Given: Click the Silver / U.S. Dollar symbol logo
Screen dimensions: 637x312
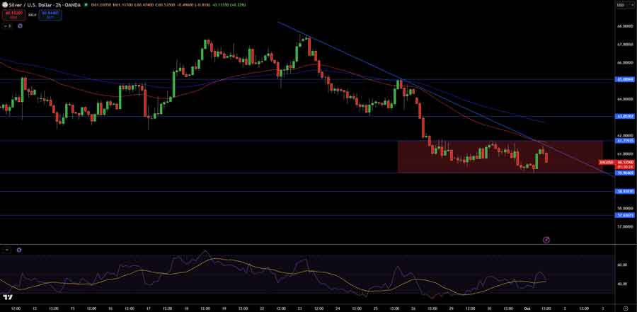Looking at the screenshot, I should click(4, 5).
